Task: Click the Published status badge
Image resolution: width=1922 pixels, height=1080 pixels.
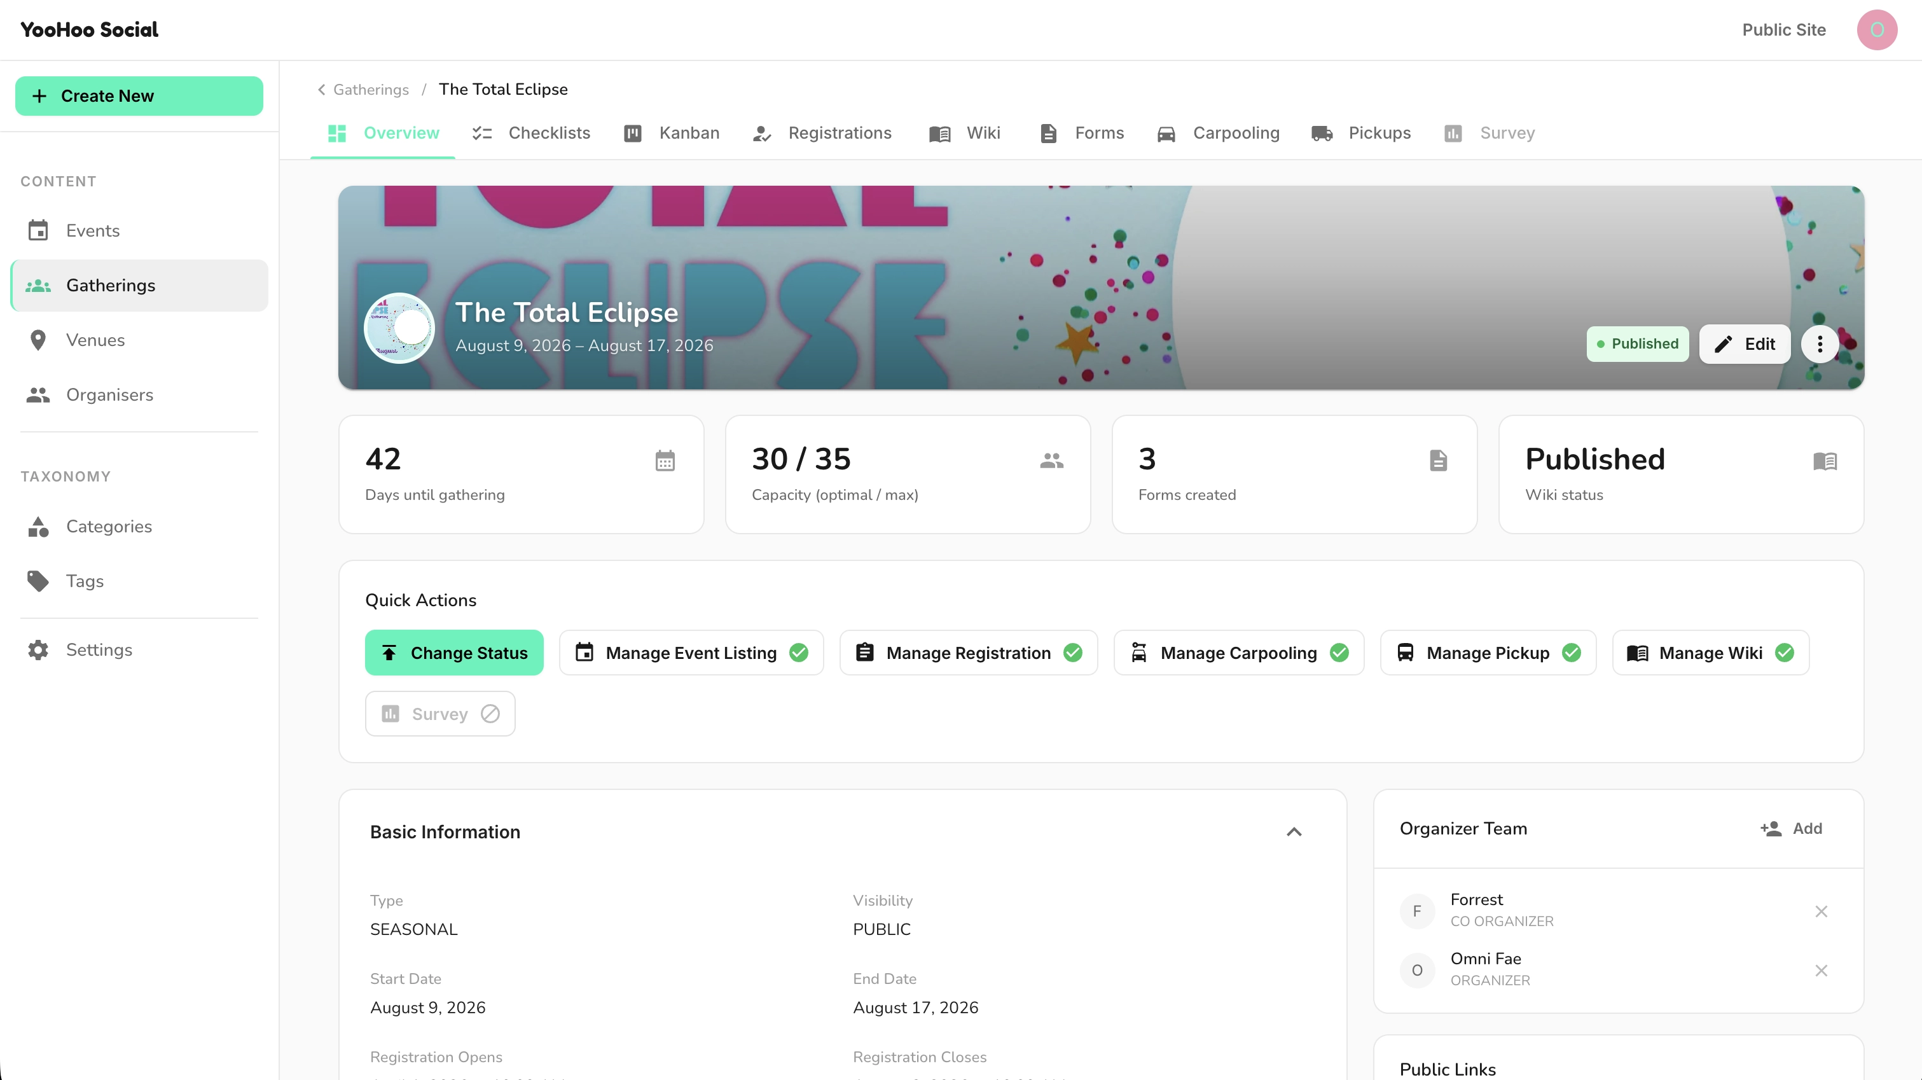Action: pos(1637,344)
